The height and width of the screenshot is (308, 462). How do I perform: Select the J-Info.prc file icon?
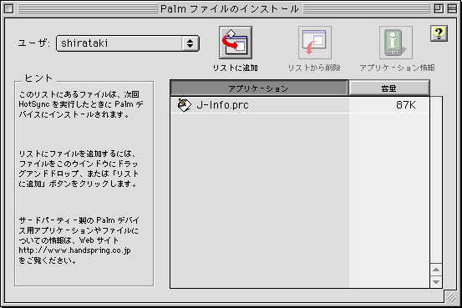[x=185, y=105]
